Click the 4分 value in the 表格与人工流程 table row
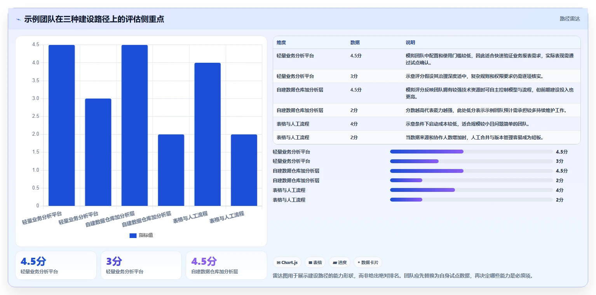Viewport: 596px width, 295px height. click(354, 124)
